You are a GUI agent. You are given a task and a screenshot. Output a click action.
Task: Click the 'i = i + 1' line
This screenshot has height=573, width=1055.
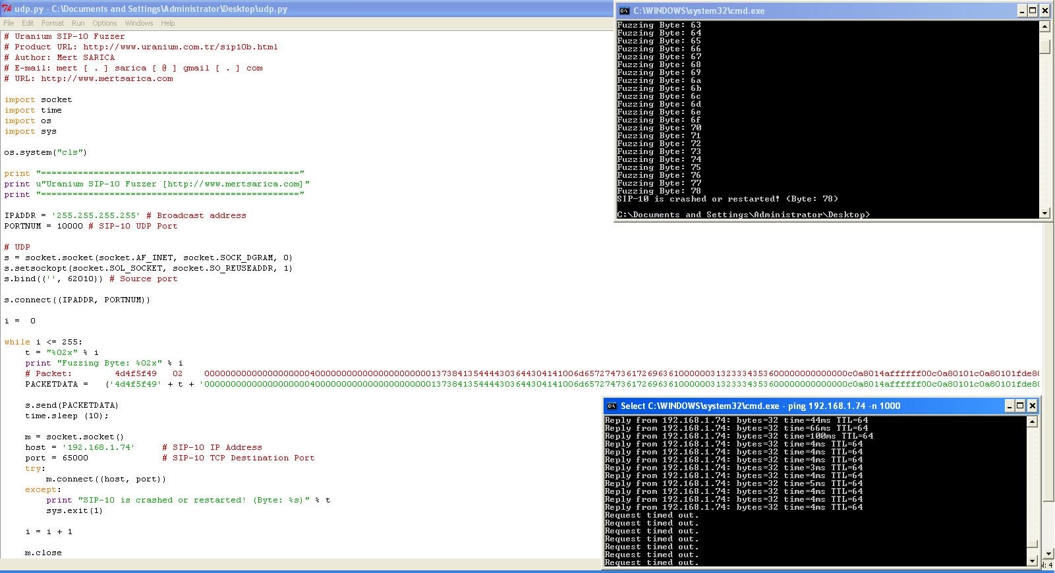click(49, 532)
